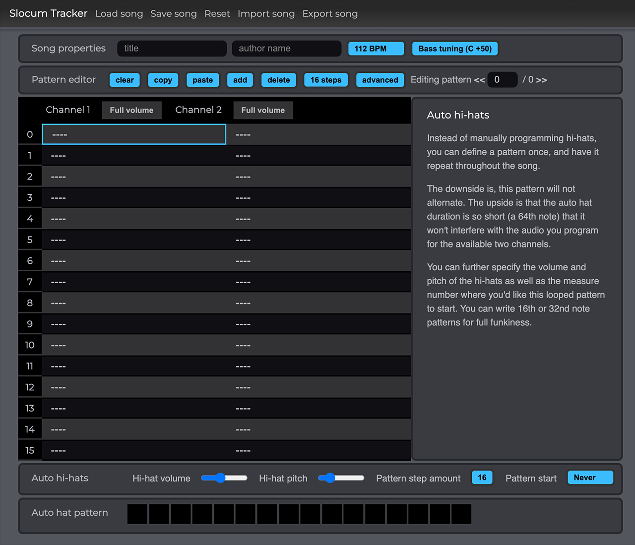635x545 pixels.
Task: Toggle fifth auto hat pattern step
Action: 224,514
